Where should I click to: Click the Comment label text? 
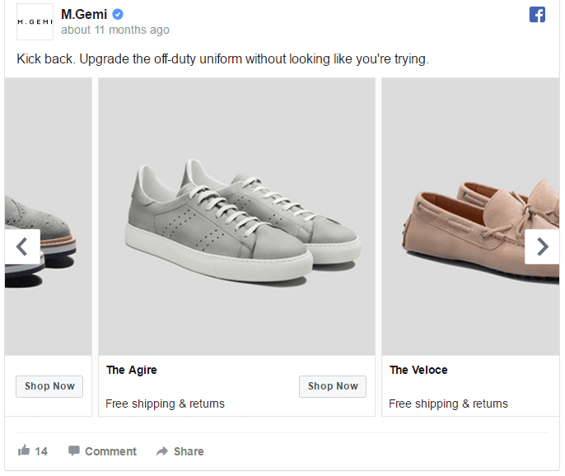110,451
